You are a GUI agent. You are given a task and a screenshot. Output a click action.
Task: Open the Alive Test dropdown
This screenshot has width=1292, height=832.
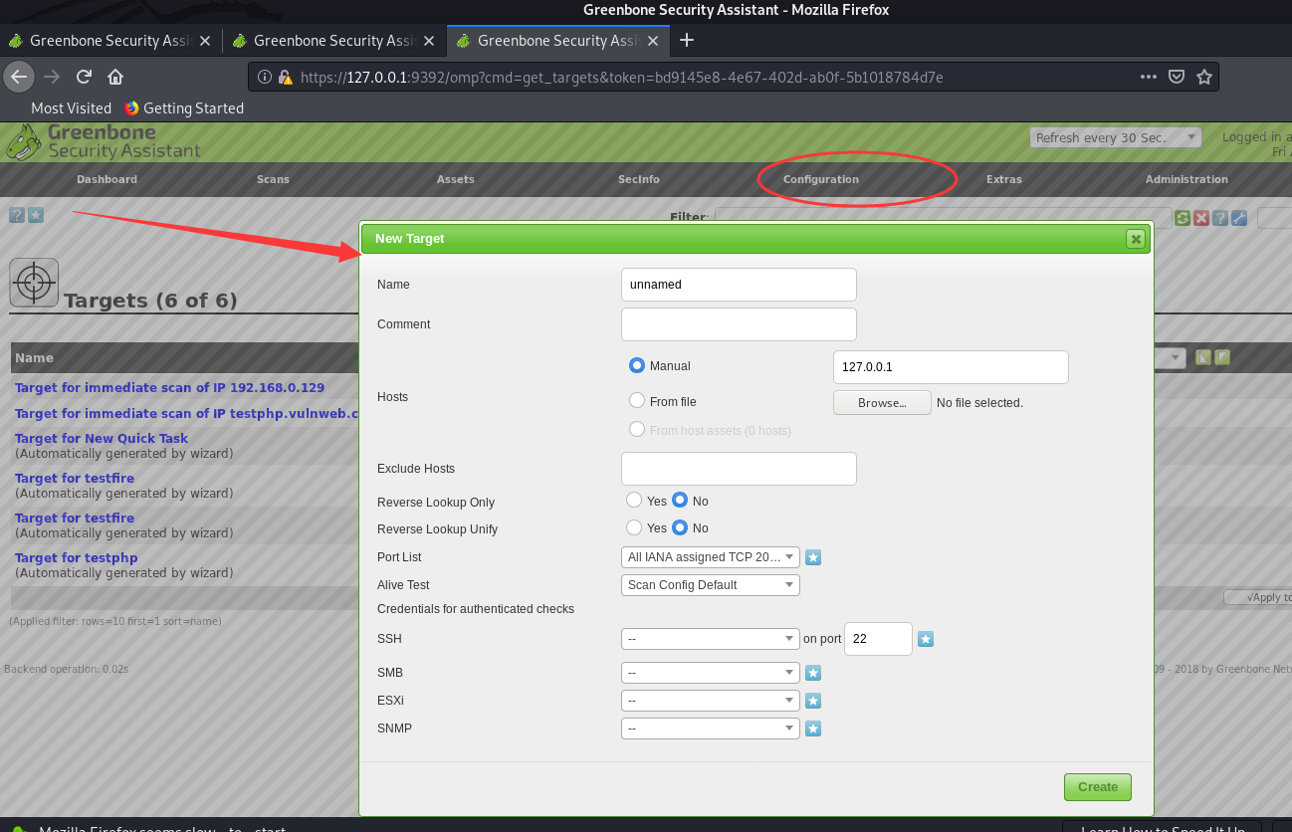pyautogui.click(x=711, y=585)
